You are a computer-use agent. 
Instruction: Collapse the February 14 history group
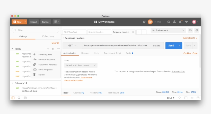[x=12, y=83]
